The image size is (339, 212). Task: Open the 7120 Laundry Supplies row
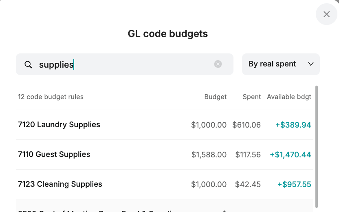point(165,125)
